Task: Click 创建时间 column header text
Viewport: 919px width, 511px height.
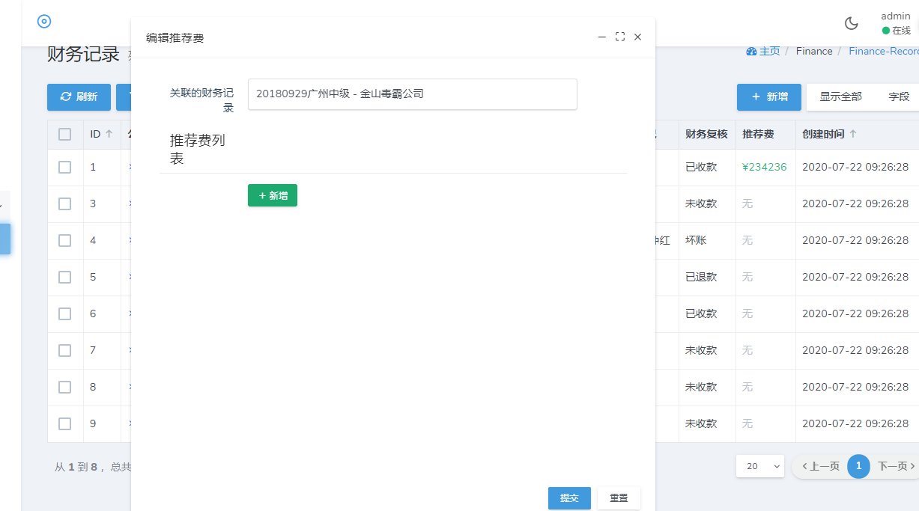Action: (823, 135)
